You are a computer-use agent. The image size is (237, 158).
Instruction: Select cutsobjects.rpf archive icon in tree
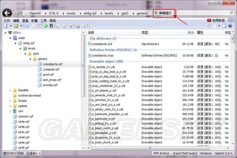(40, 64)
